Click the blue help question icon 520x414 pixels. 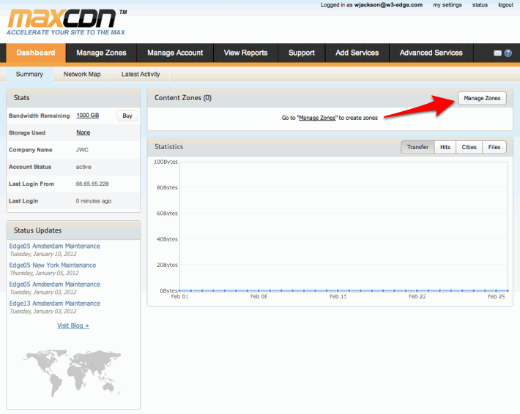coord(508,53)
